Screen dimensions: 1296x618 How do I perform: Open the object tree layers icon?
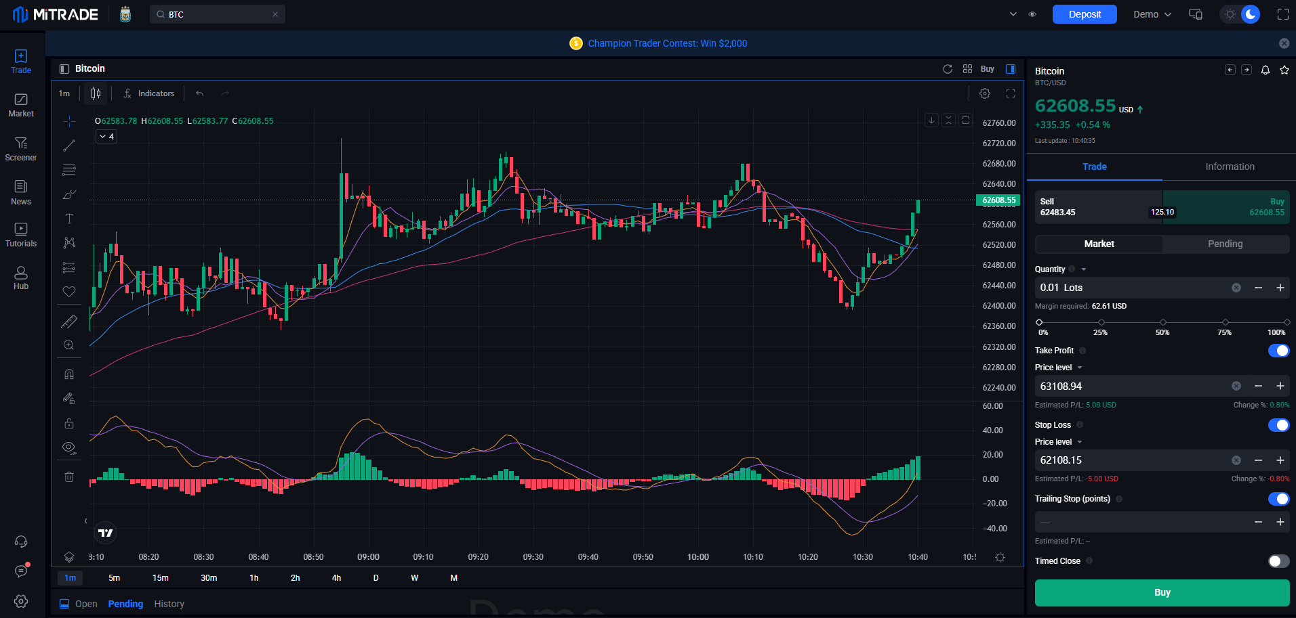[69, 557]
